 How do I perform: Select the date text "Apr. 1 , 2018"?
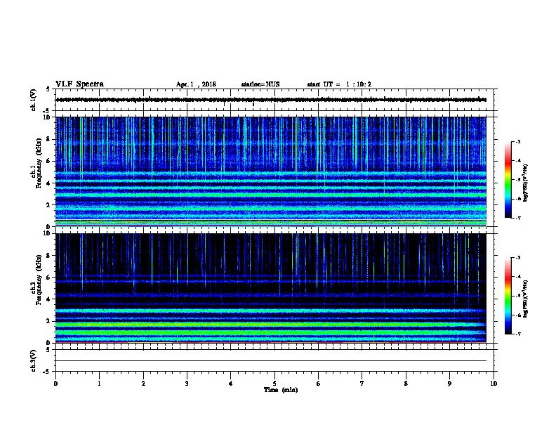point(196,84)
